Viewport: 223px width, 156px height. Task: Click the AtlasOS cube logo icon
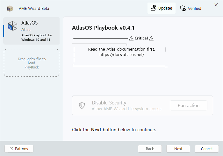12,26
